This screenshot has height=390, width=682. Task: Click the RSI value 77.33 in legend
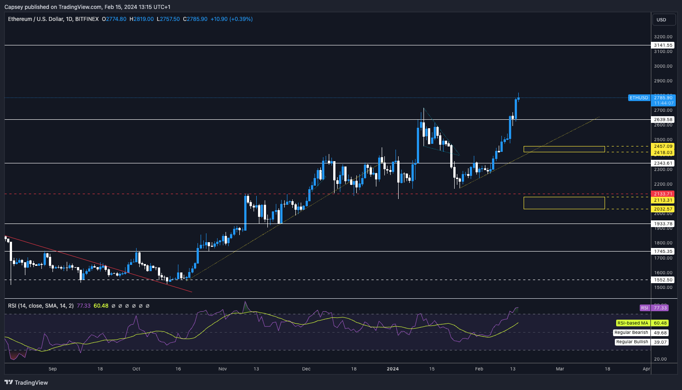84,306
